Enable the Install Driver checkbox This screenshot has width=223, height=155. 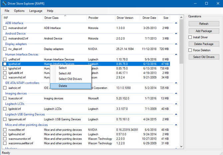pos(190,37)
